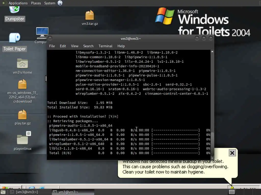This screenshot has height=195, width=261.
Task: Click the libwireplumber-0.5.1-2-x86_64 download row
Action: (129, 139)
